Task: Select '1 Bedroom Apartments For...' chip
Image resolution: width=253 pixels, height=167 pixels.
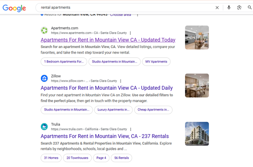Action: pos(64,62)
